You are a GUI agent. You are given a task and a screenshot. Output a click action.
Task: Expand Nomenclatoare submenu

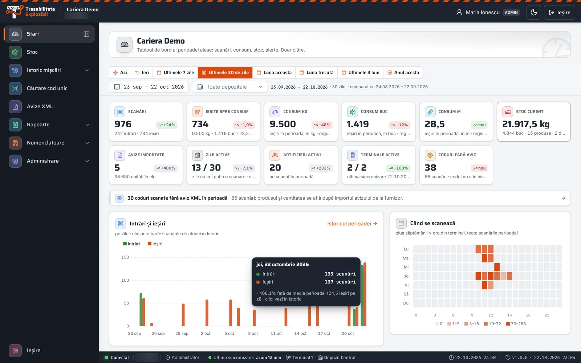pos(87,143)
